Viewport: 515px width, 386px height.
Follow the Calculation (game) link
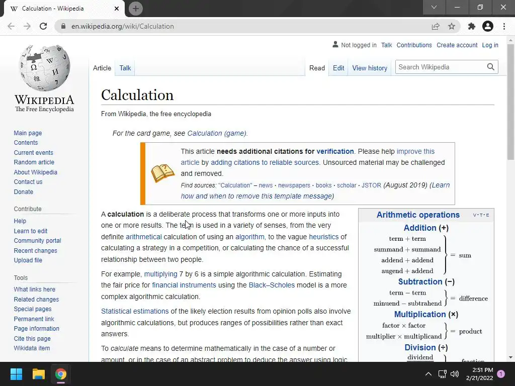point(217,133)
